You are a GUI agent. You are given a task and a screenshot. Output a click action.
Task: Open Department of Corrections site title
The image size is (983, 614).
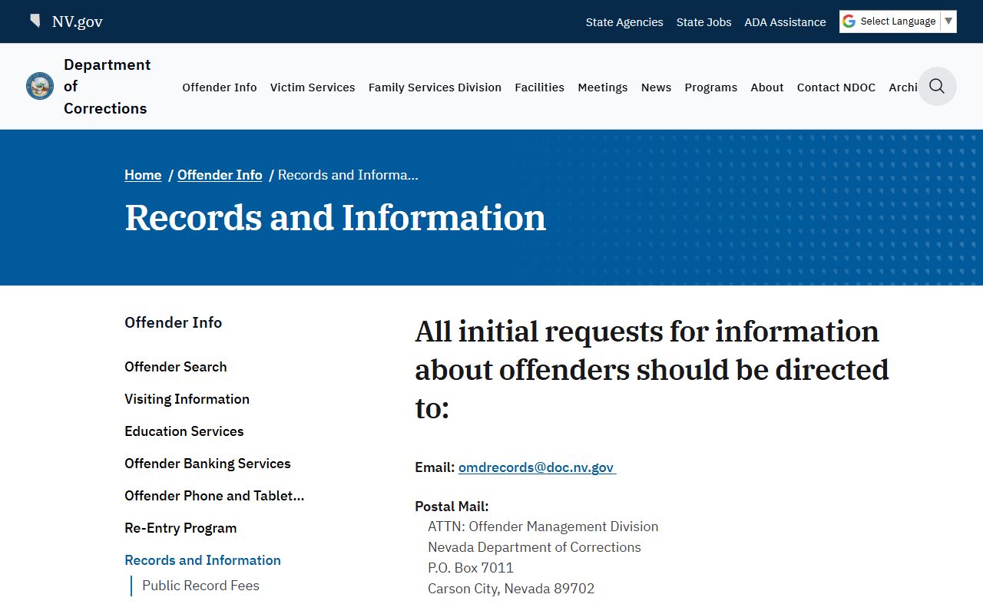(108, 86)
